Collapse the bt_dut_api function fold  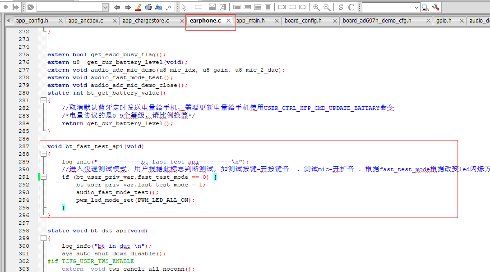click(43, 238)
